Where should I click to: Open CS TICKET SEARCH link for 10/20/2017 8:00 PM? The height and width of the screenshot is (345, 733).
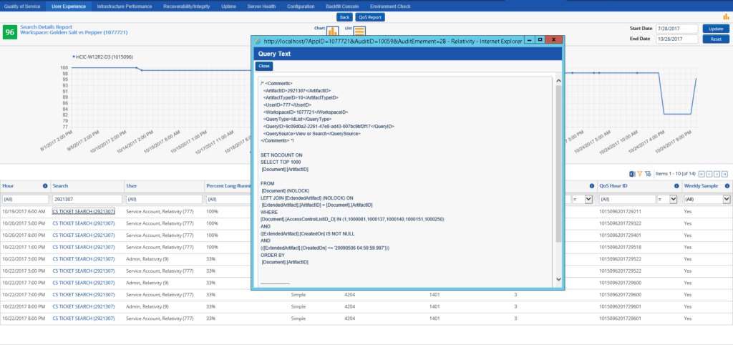83,235
